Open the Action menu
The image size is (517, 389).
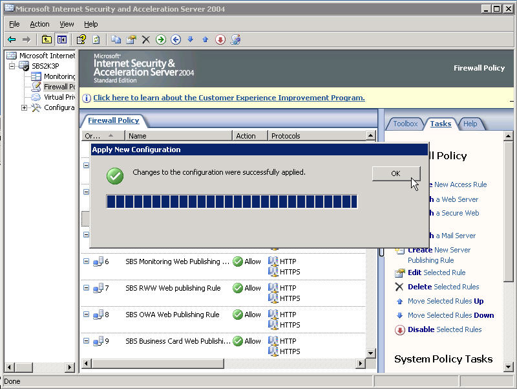tap(39, 24)
